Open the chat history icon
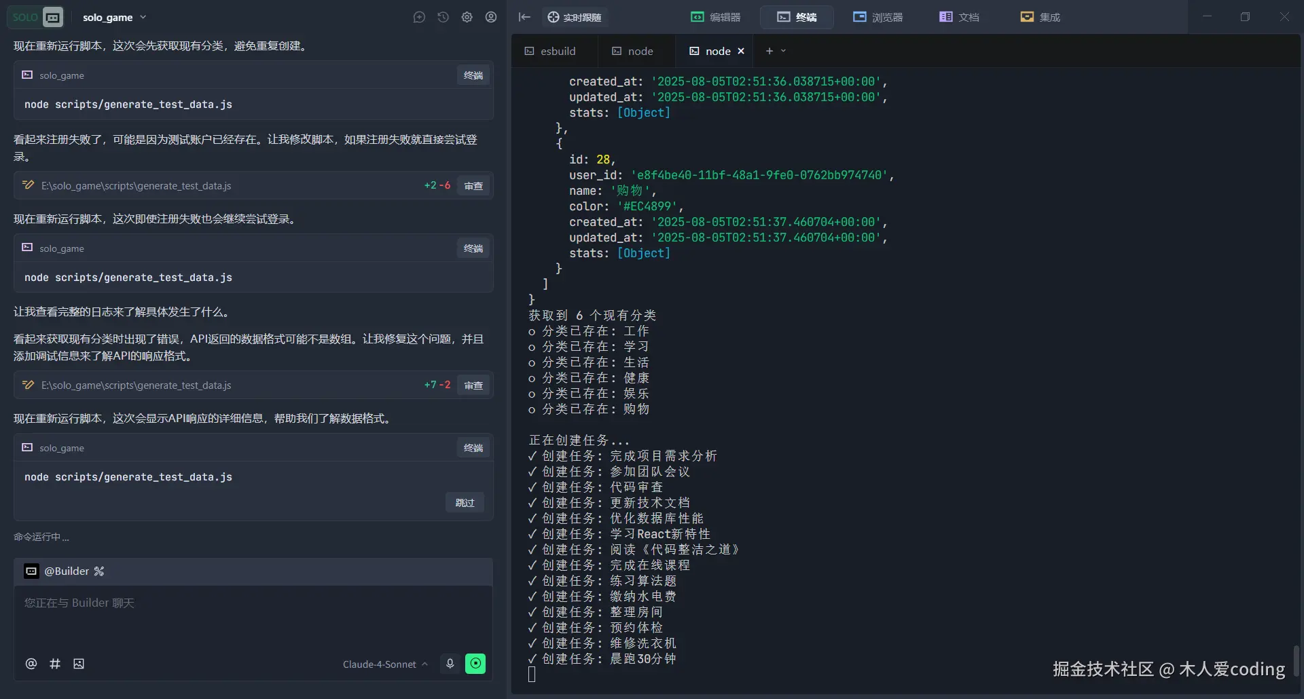 point(443,17)
